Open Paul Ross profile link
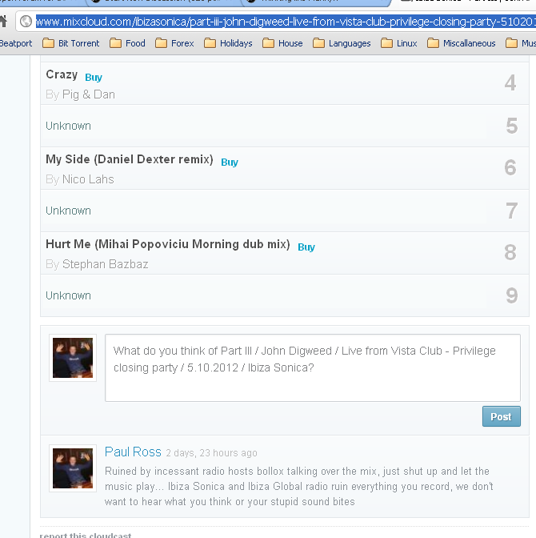The height and width of the screenshot is (538, 536). [x=133, y=452]
